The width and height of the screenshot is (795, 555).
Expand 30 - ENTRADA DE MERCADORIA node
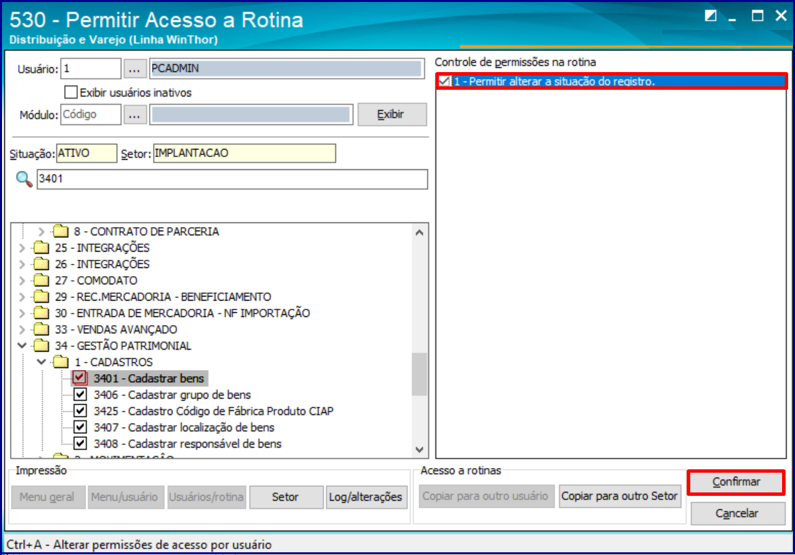pos(22,314)
